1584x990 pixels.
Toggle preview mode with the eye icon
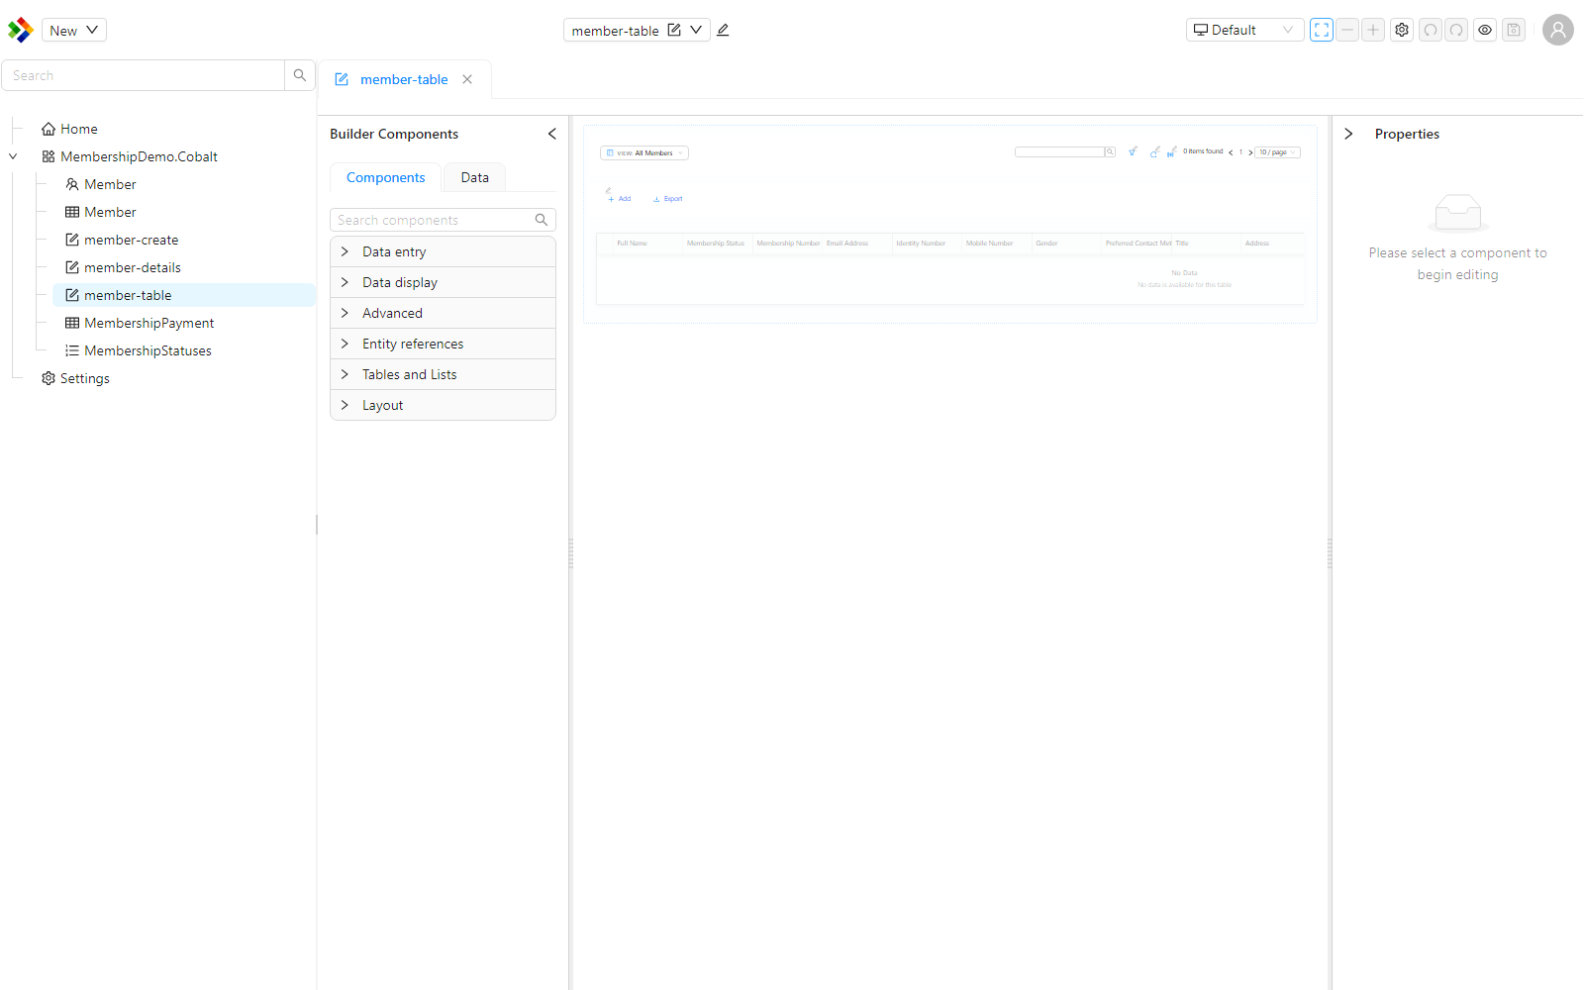point(1485,30)
